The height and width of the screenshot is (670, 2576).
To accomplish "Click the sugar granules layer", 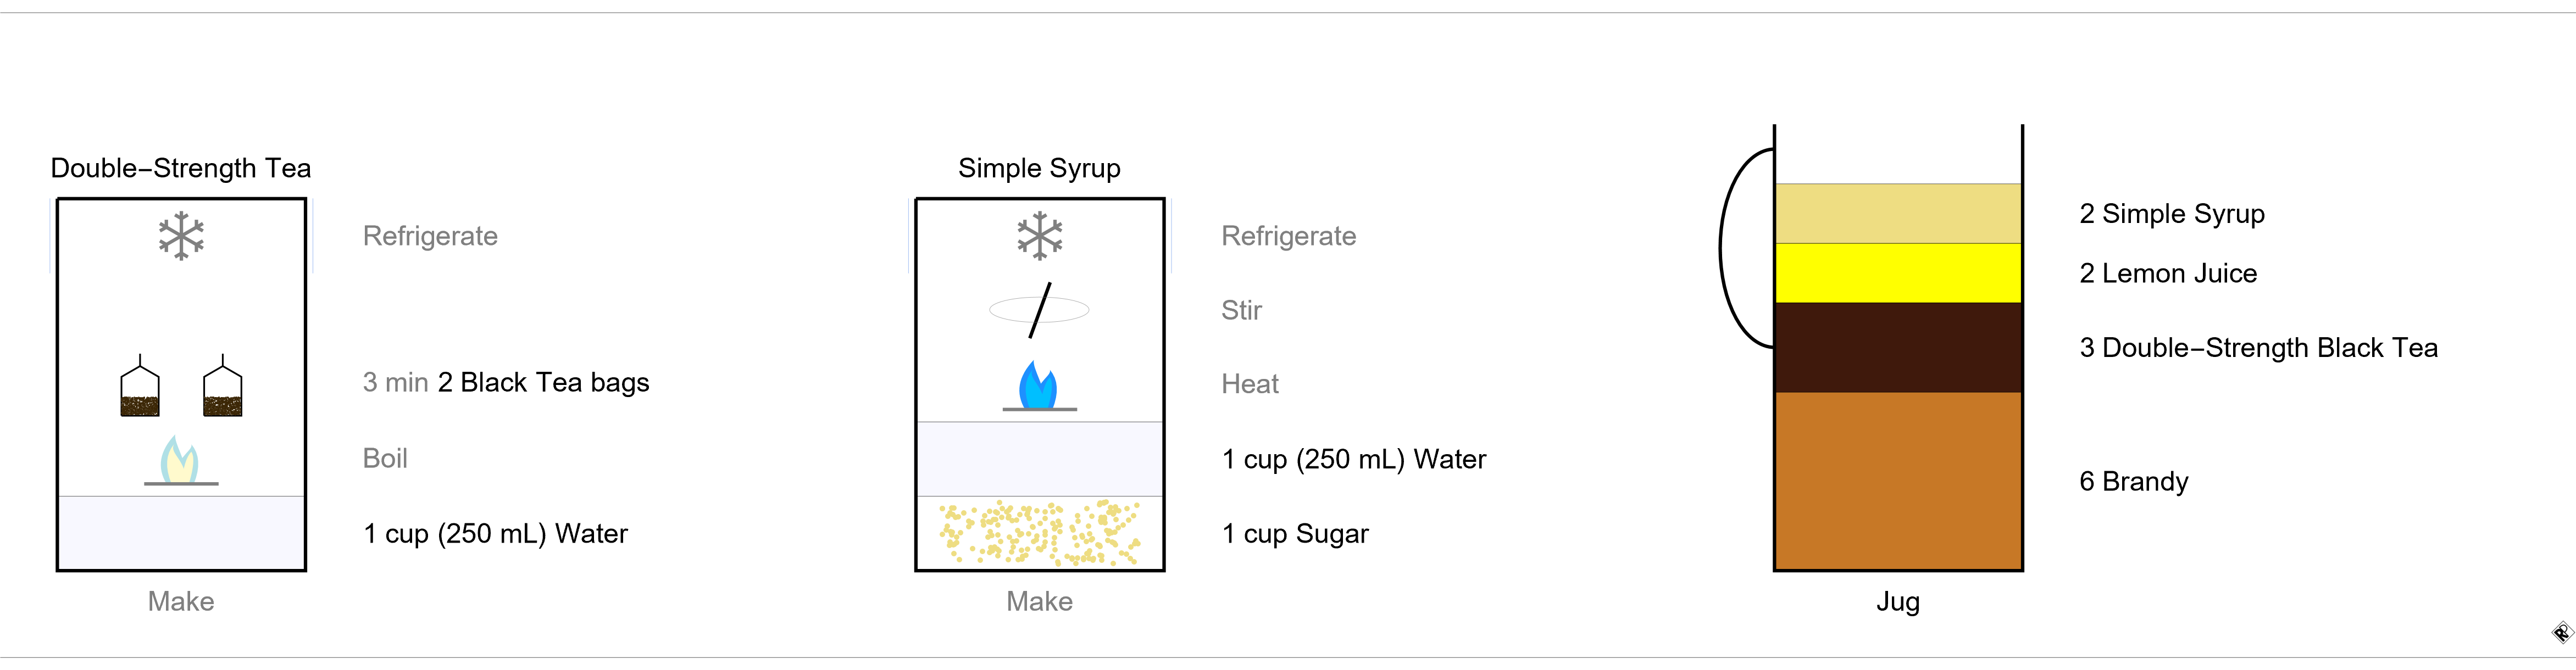I will 1040,533.
